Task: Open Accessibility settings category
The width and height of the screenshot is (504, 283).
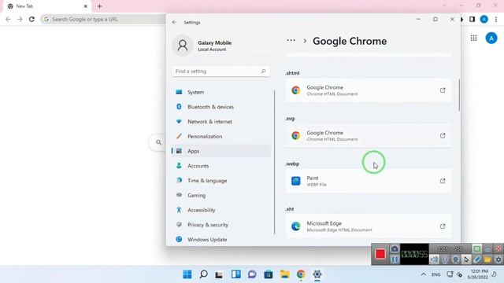Action: pos(221,210)
